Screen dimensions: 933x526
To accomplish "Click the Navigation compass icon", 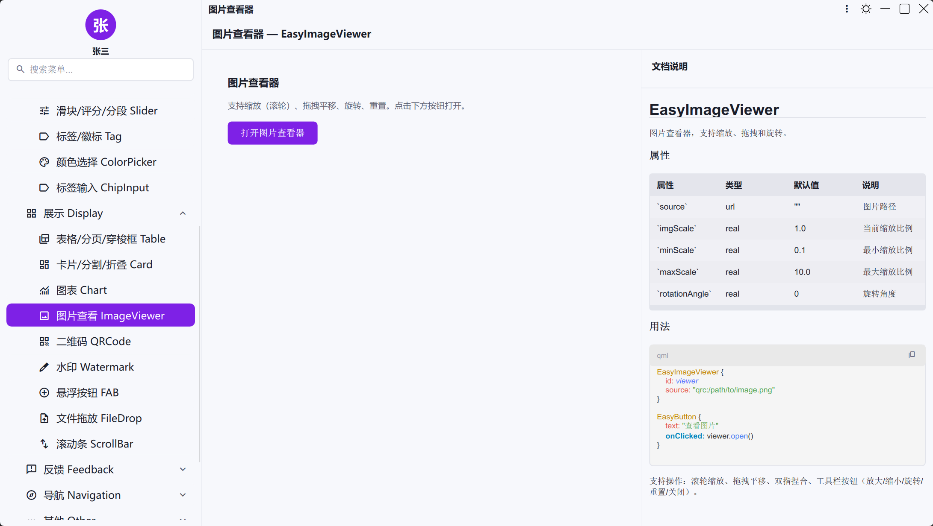I will click(31, 495).
